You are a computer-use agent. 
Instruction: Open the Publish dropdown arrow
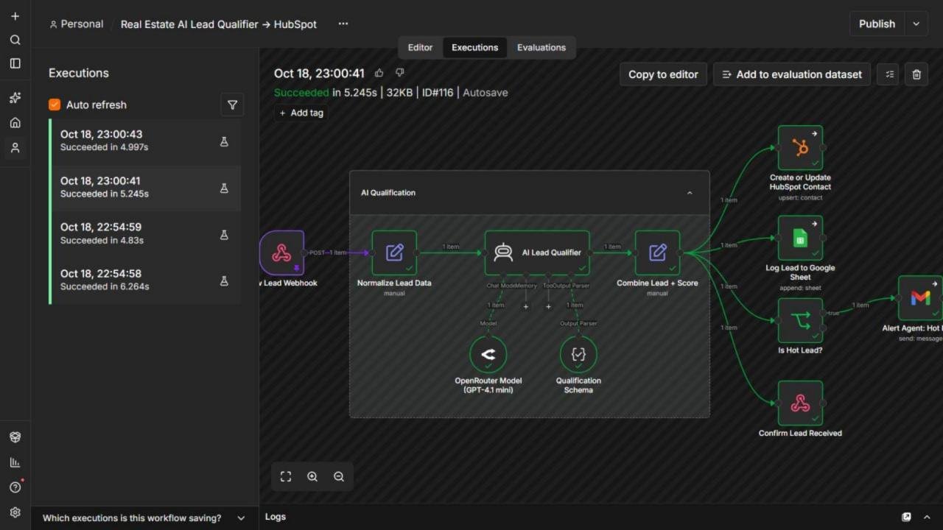point(916,24)
